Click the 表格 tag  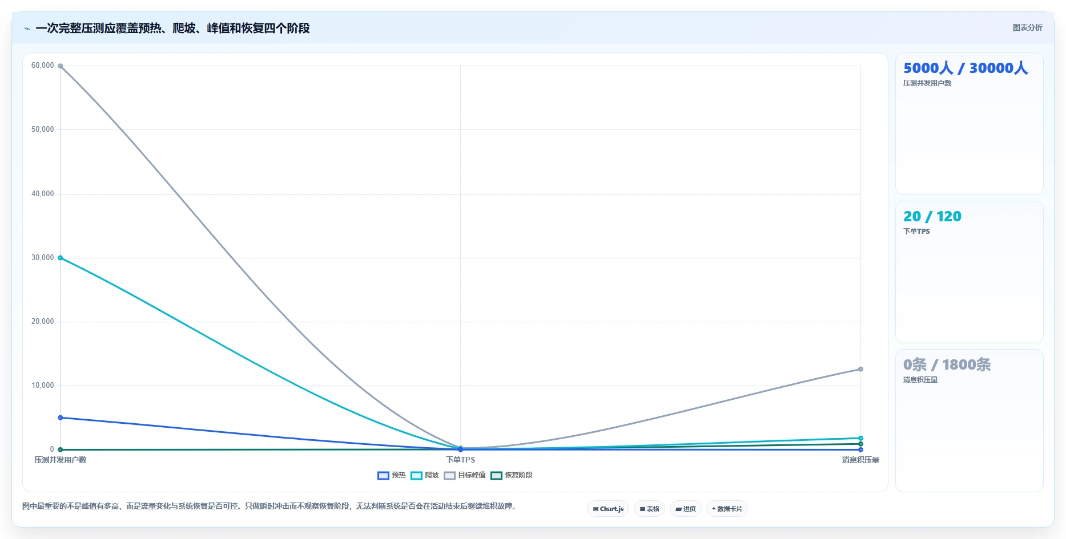click(649, 509)
